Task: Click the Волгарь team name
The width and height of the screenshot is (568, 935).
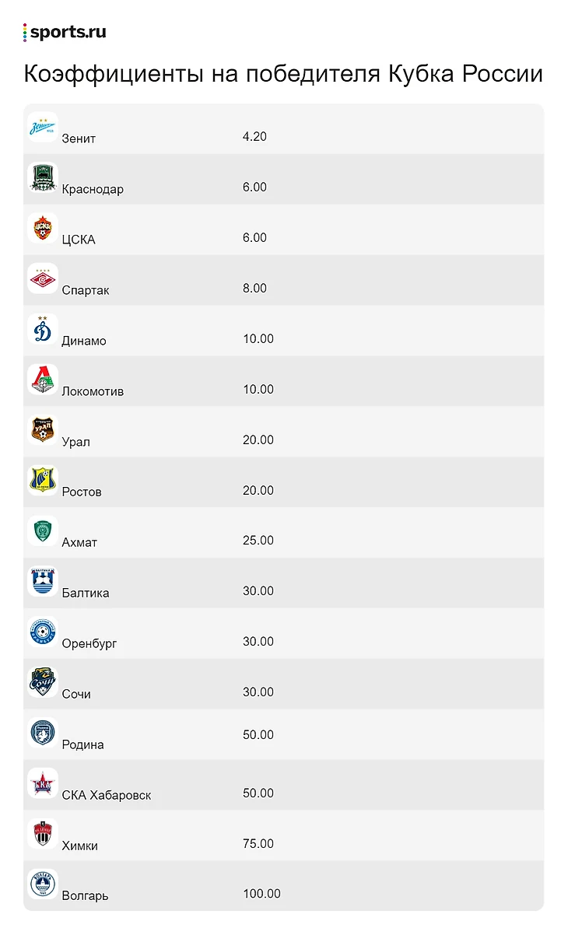Action: (85, 896)
